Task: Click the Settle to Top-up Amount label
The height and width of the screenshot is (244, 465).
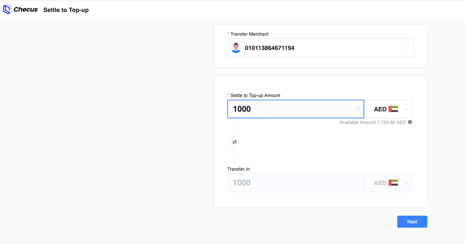Action: tap(255, 95)
